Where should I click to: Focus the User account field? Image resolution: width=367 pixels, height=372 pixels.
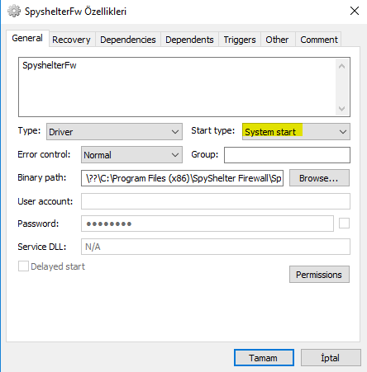[x=216, y=201]
